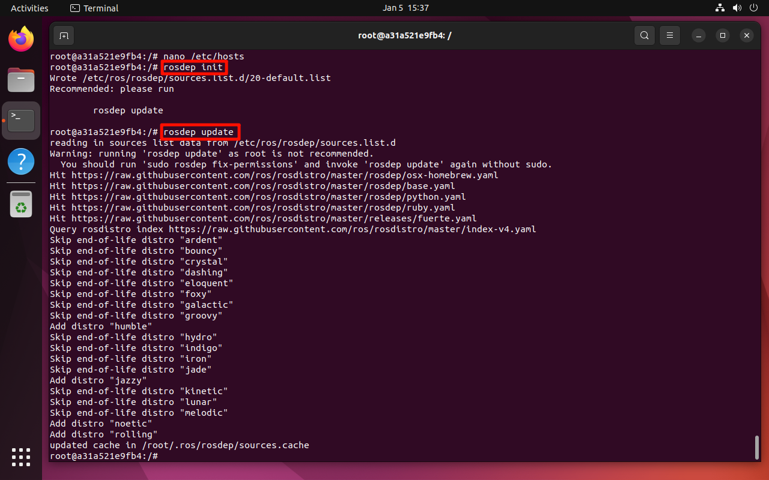Open the Terminal app menu in top bar
The height and width of the screenshot is (480, 769).
point(94,8)
